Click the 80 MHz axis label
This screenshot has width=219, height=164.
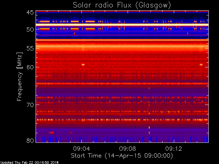[x=30, y=140]
